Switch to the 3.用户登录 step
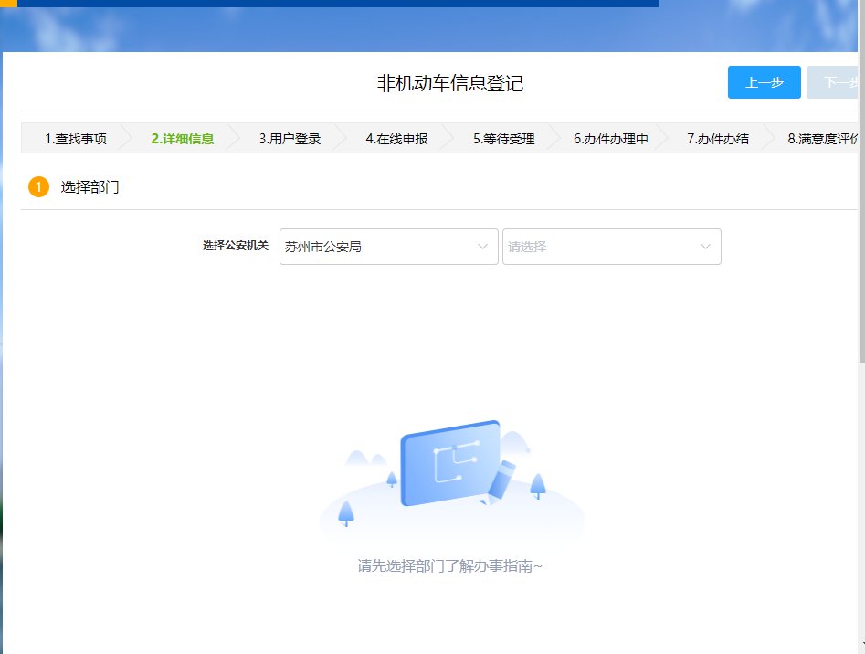The height and width of the screenshot is (654, 865). tap(290, 139)
